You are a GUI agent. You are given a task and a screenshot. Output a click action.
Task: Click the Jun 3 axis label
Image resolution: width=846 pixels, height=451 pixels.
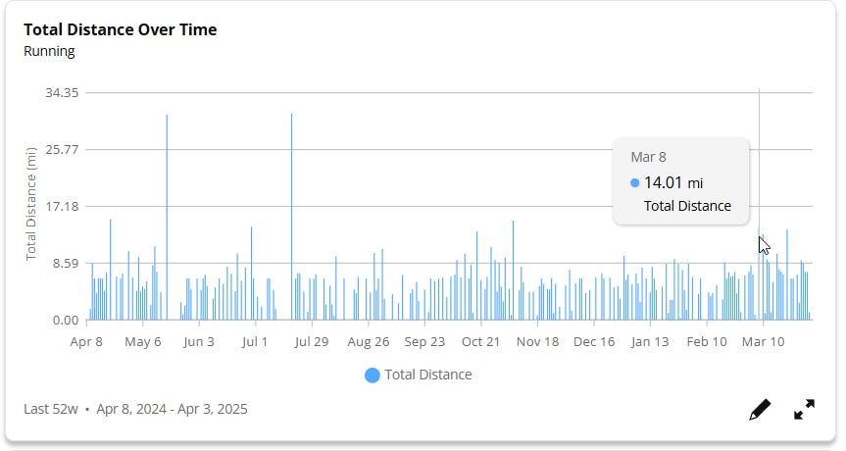tap(199, 342)
